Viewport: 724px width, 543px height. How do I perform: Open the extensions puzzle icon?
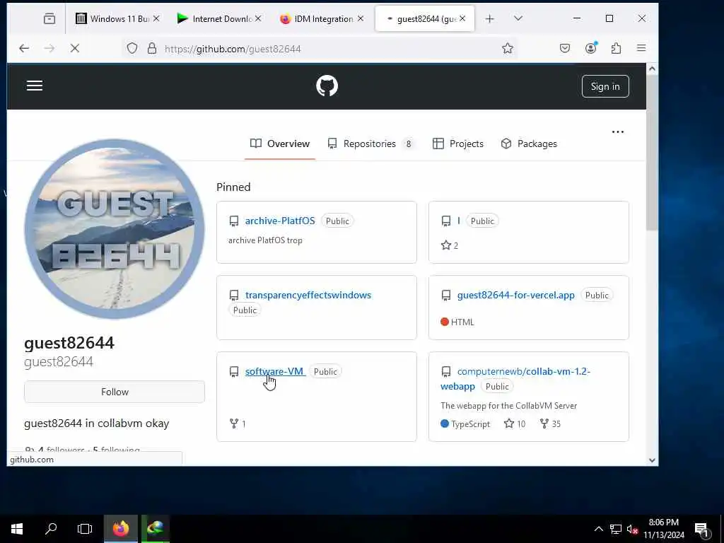coord(616,48)
